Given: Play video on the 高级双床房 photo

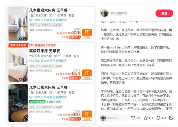Looking at the screenshot, I should coord(20,80).
